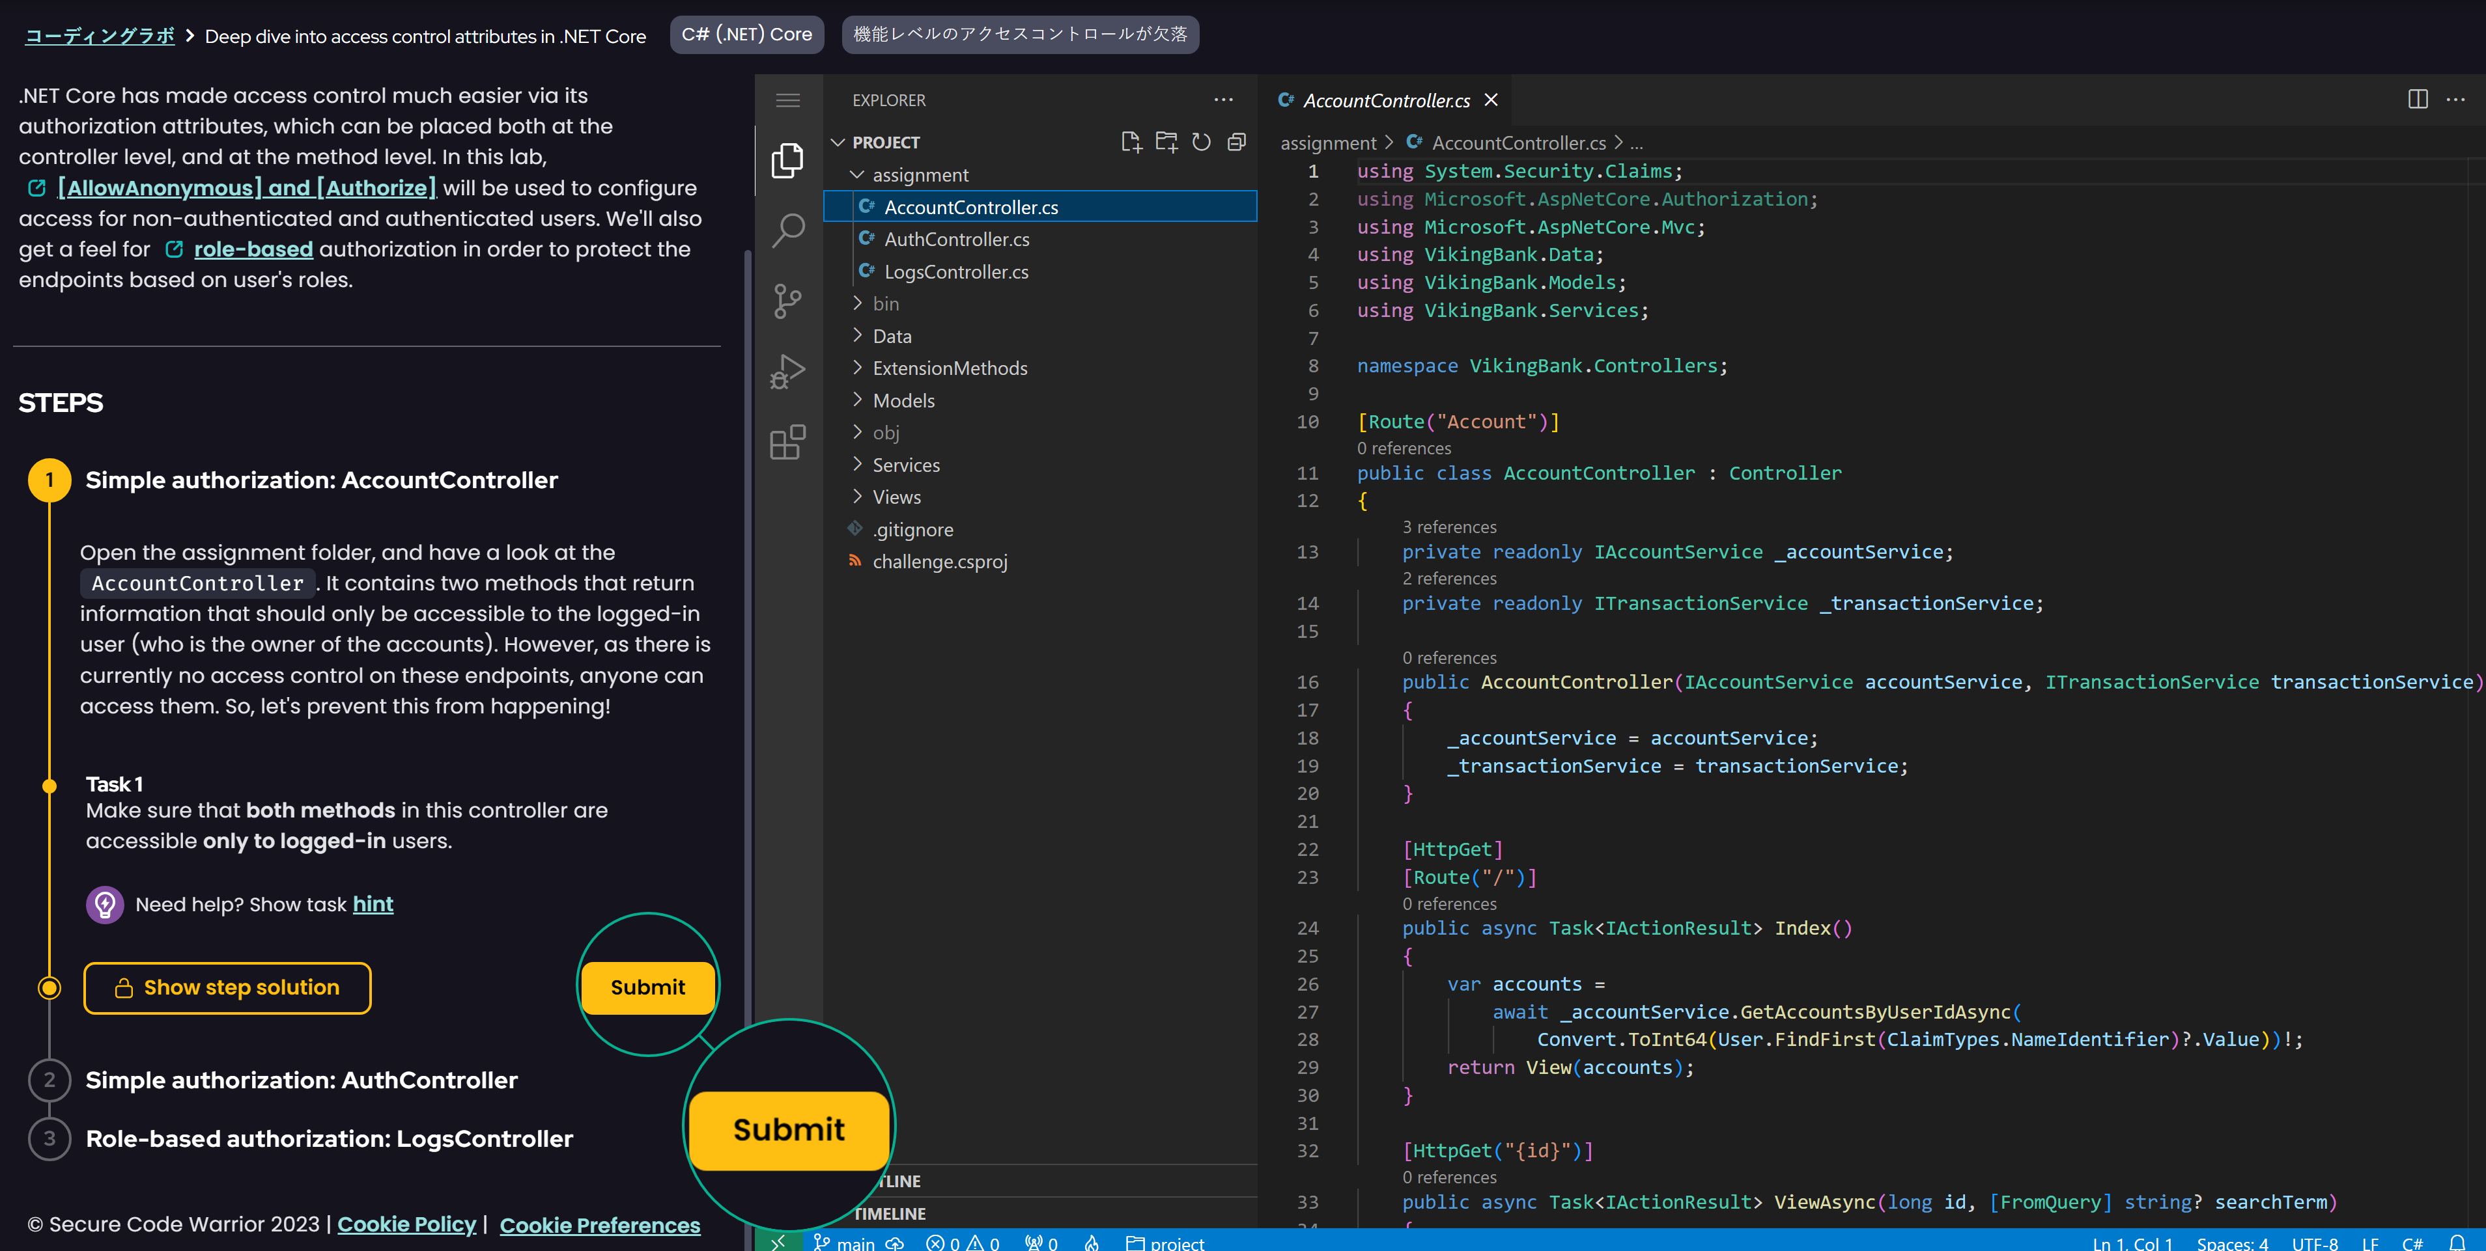Click project folder item in status bar

click(x=1165, y=1243)
